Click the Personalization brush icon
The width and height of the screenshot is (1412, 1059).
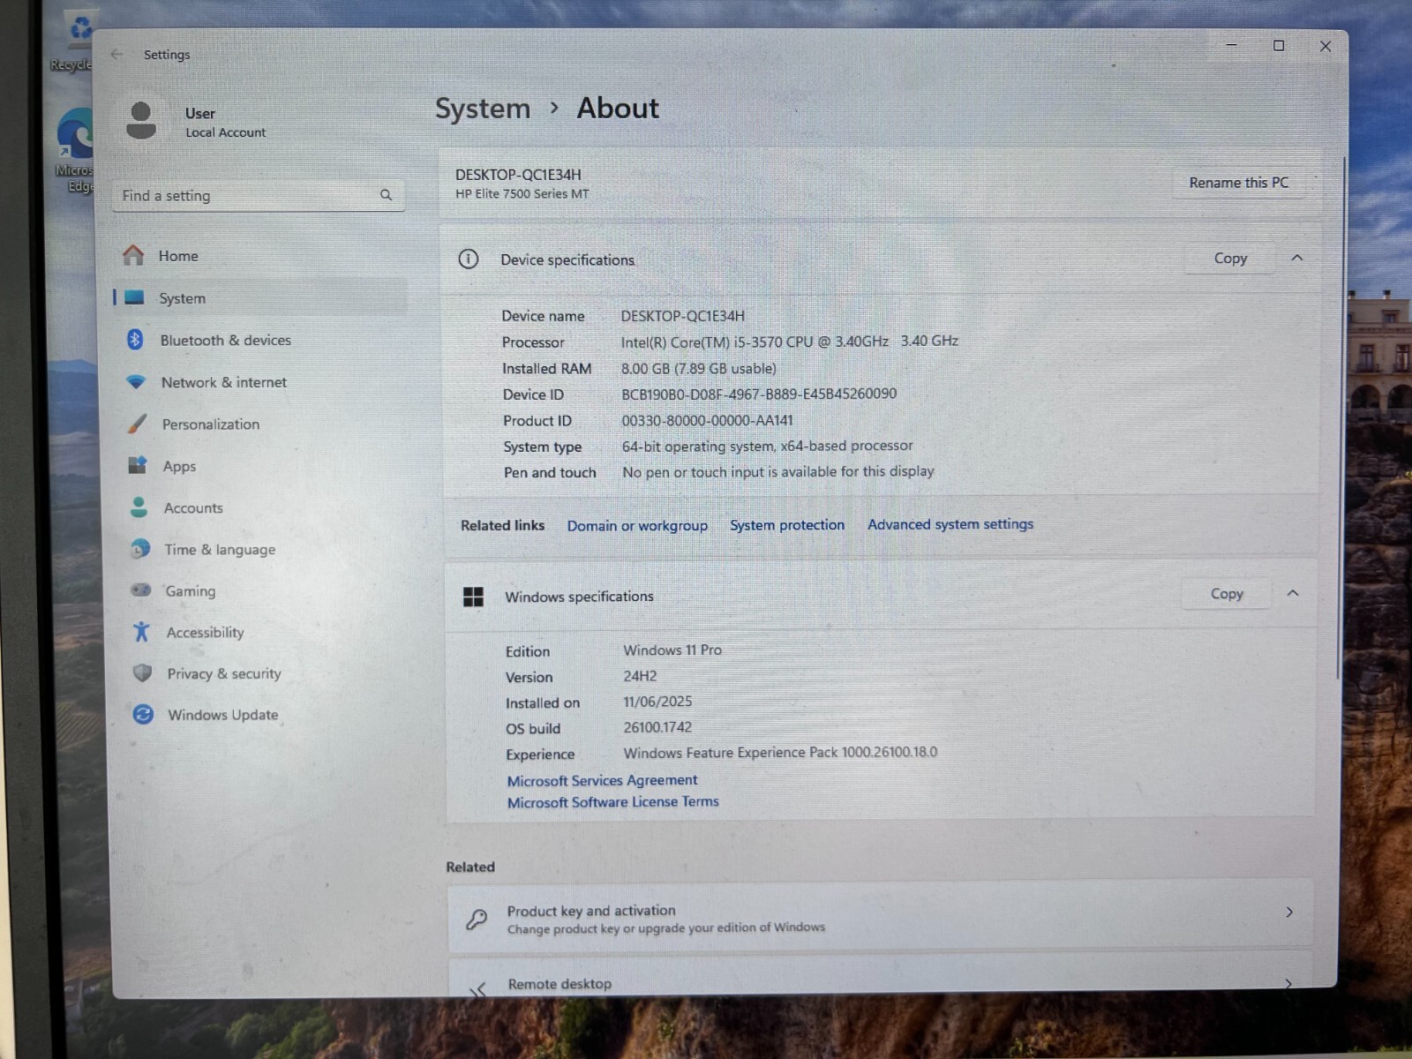pos(137,424)
